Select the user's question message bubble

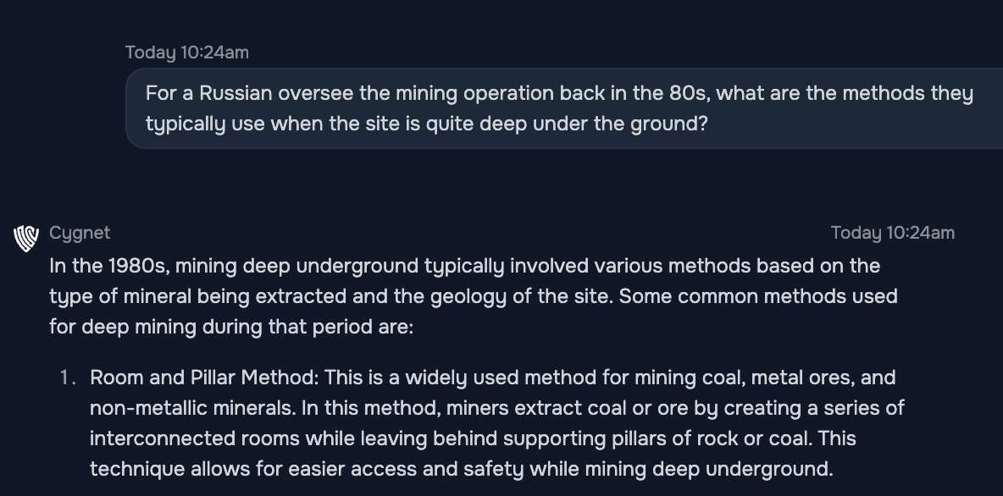pos(564,108)
